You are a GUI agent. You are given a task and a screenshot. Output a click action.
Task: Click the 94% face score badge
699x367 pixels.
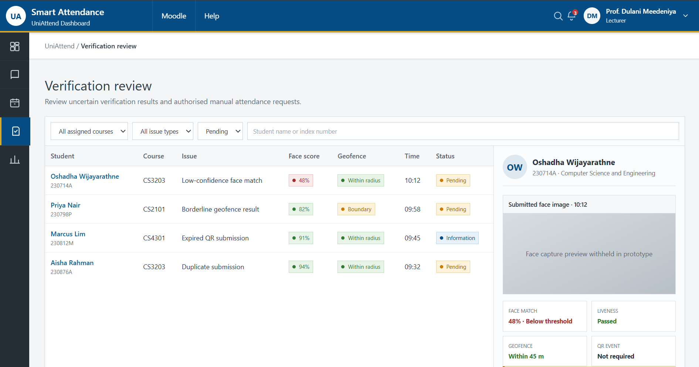coord(301,267)
